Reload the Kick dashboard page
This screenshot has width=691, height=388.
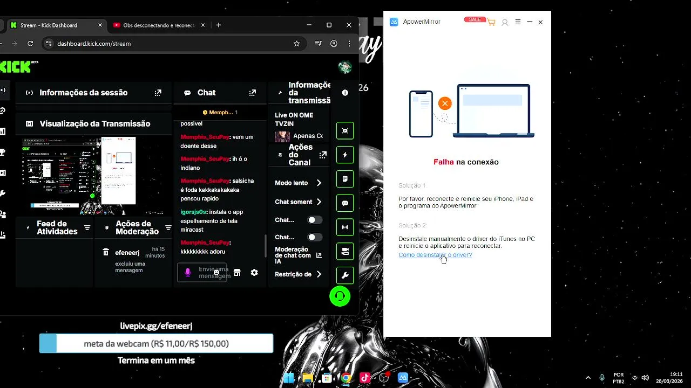tap(30, 44)
